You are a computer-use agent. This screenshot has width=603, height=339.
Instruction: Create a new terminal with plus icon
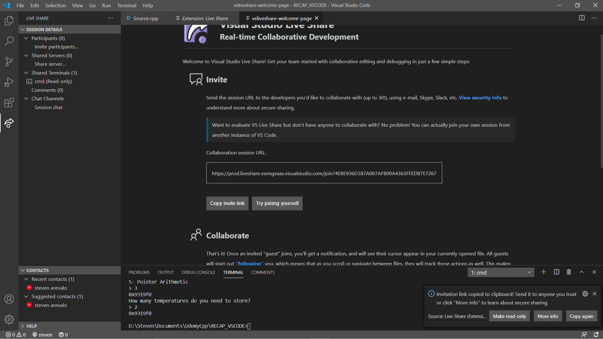[544, 272]
